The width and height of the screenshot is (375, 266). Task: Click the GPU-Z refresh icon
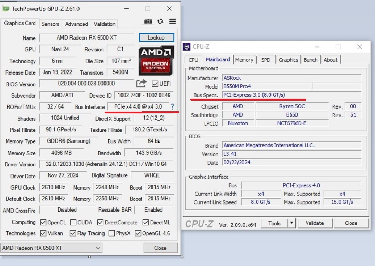pyautogui.click(x=160, y=21)
